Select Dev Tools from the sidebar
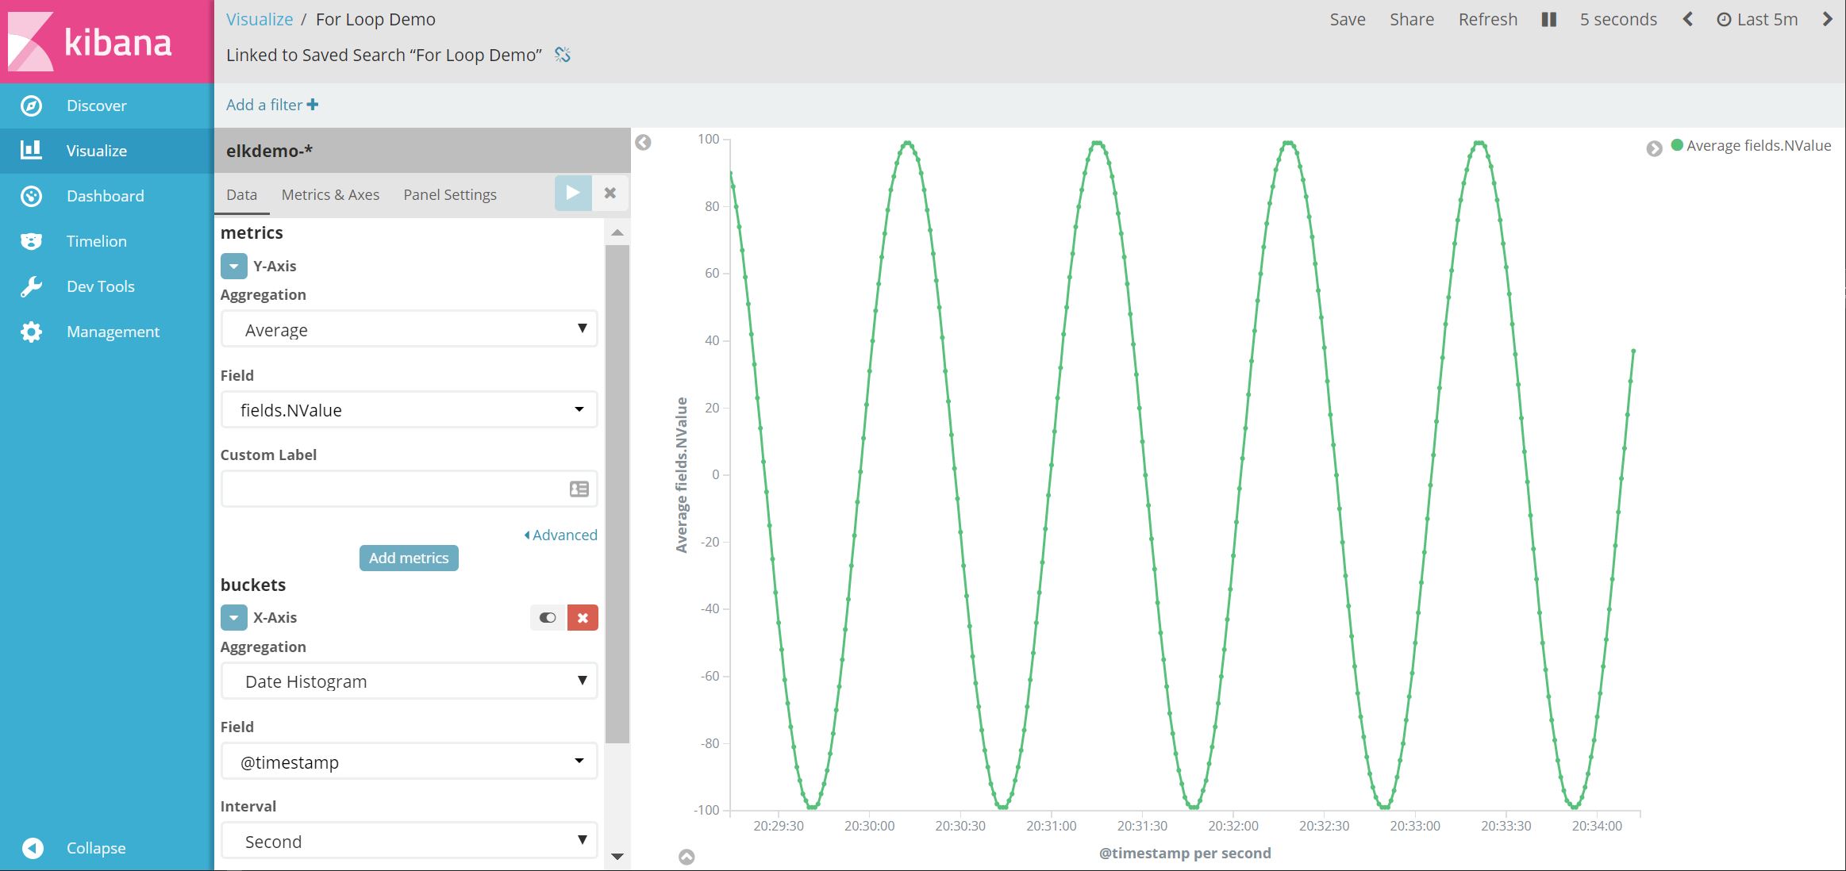The height and width of the screenshot is (871, 1846). [100, 286]
